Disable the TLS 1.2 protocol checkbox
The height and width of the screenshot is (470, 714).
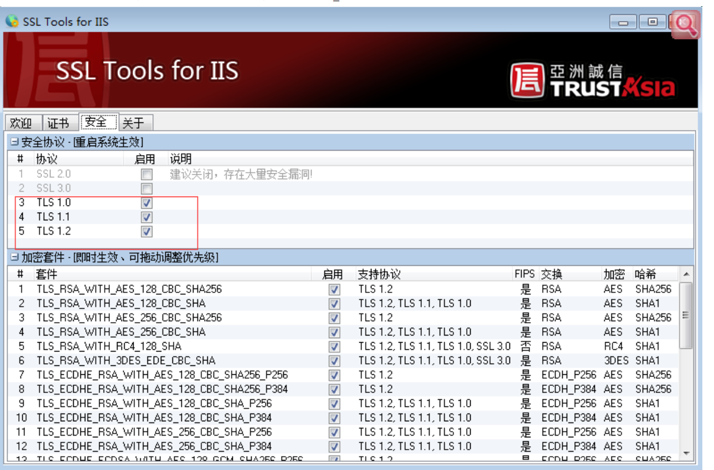coord(146,231)
